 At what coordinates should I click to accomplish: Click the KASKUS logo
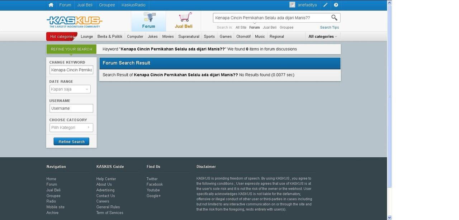(75, 21)
